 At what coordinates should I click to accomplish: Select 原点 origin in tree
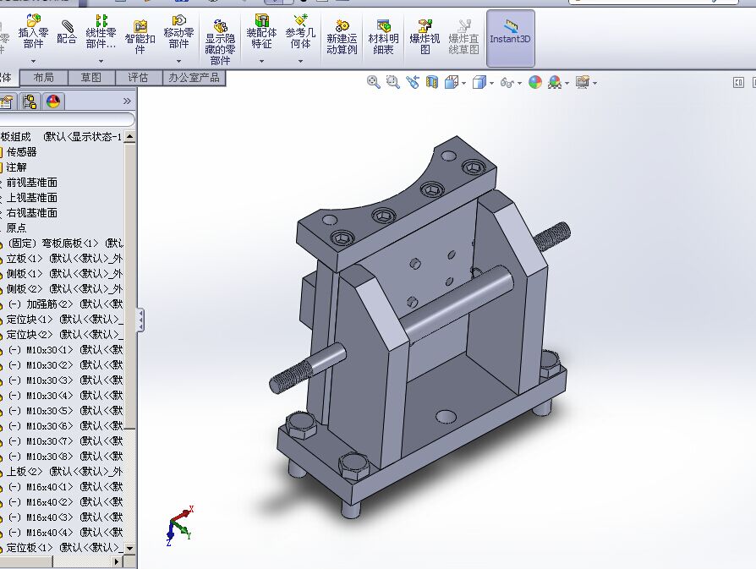[16, 228]
